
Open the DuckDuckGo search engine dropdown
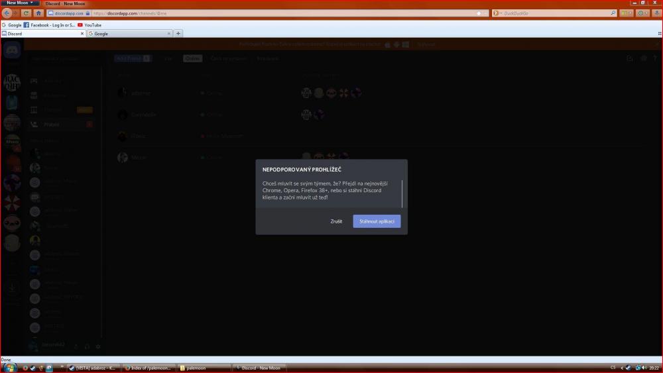click(x=497, y=13)
